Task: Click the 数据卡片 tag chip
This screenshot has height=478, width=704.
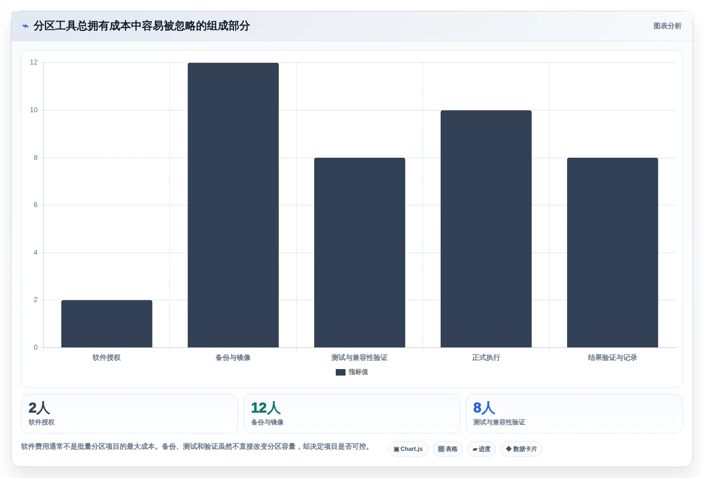Action: click(522, 449)
